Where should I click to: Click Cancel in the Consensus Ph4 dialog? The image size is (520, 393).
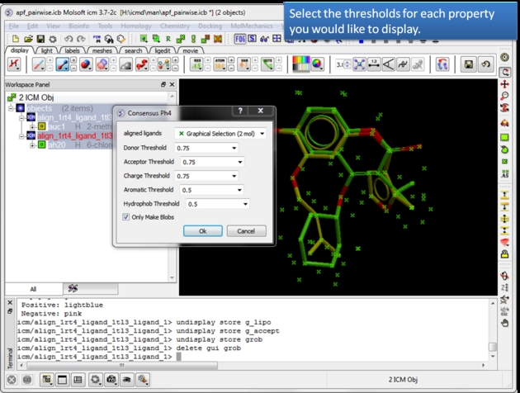pyautogui.click(x=246, y=231)
